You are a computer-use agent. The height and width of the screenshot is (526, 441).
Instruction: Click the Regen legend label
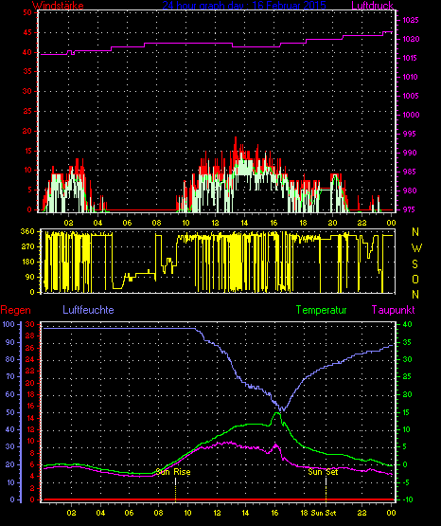16,310
